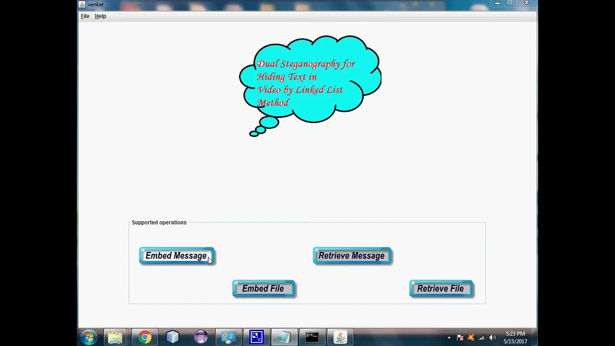Screen dimensions: 615x346
Task: Open the Command Prompt taskbar icon
Action: coord(312,337)
